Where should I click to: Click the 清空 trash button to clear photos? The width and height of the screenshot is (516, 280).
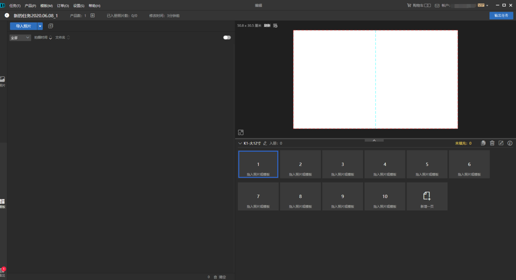click(x=220, y=277)
